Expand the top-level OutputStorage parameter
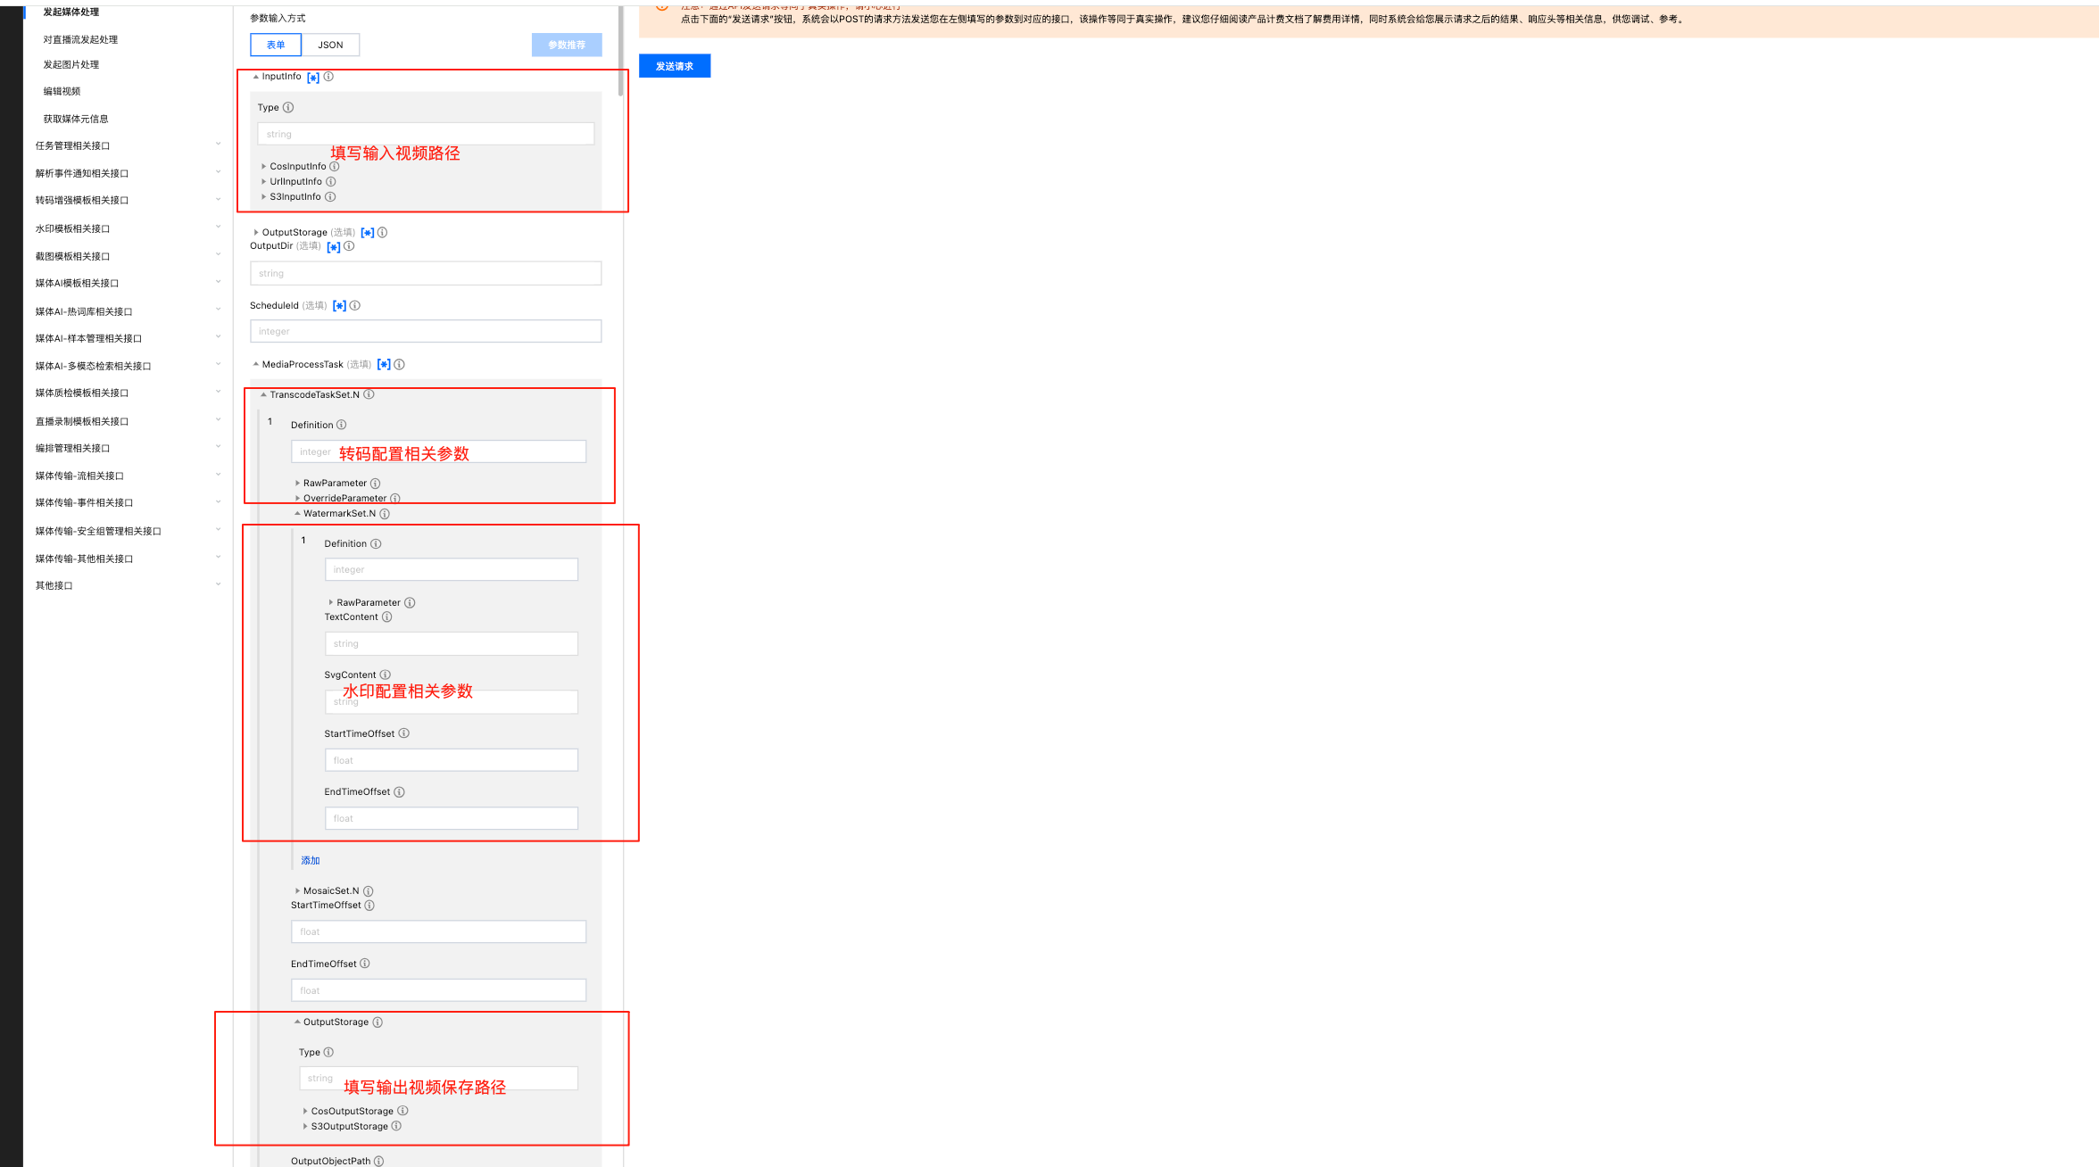 (x=256, y=233)
